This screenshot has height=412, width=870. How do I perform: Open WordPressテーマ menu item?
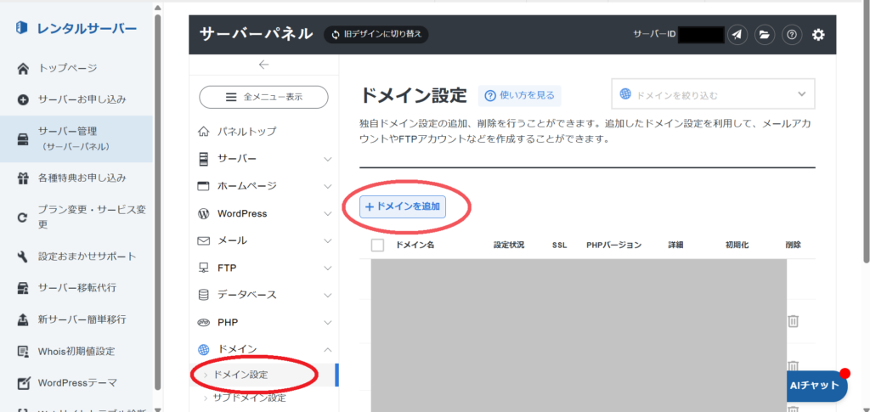pyautogui.click(x=76, y=382)
